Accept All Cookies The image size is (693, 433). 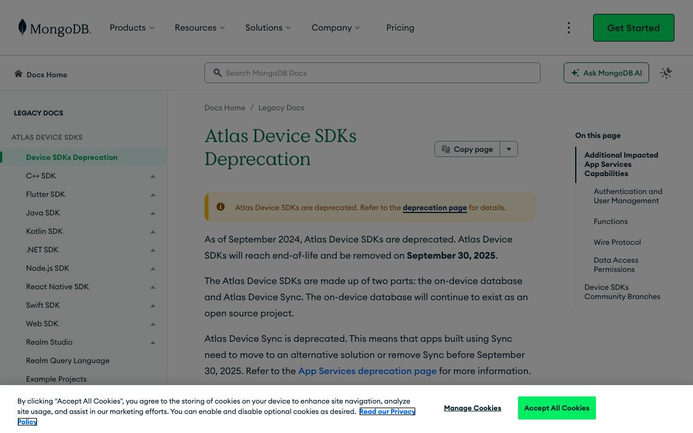pos(557,408)
